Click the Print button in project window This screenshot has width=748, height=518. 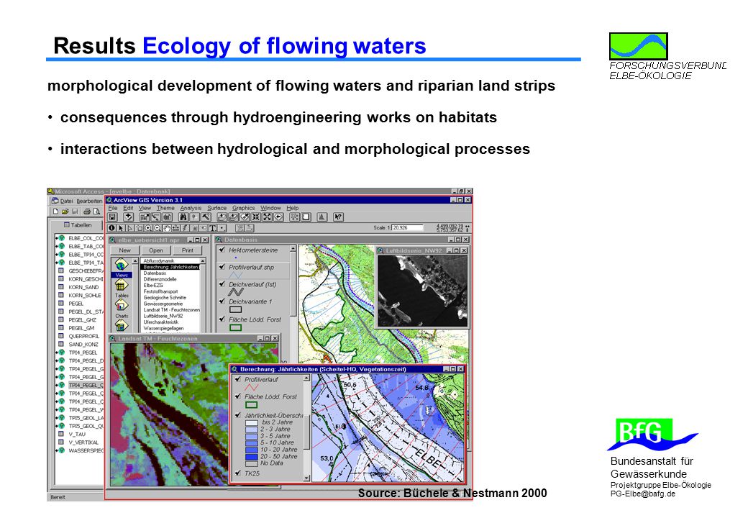(188, 250)
